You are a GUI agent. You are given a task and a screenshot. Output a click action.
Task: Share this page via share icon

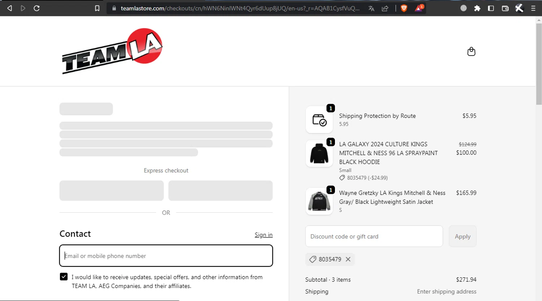click(x=385, y=8)
